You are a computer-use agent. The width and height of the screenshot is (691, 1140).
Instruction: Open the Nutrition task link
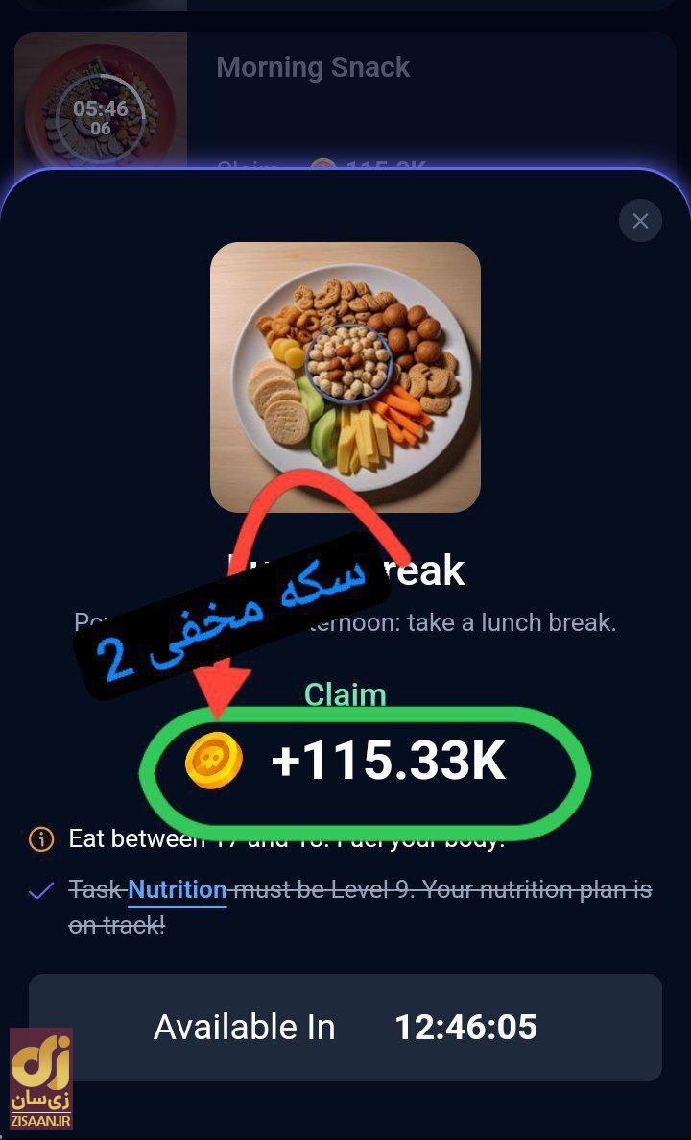178,890
